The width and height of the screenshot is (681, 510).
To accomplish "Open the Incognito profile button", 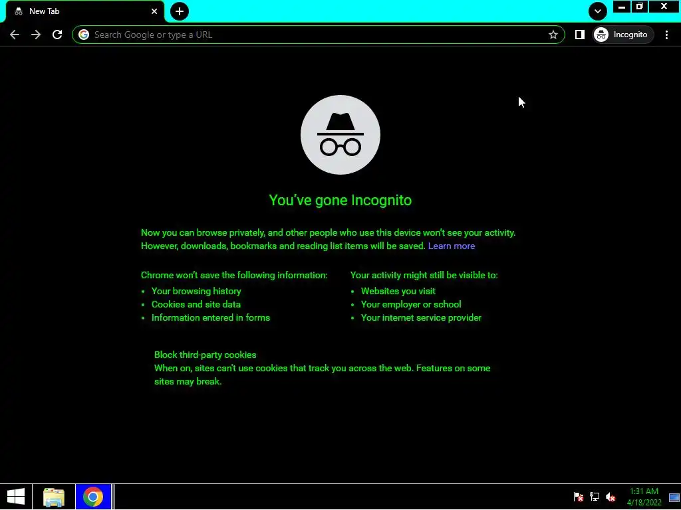I will 623,35.
